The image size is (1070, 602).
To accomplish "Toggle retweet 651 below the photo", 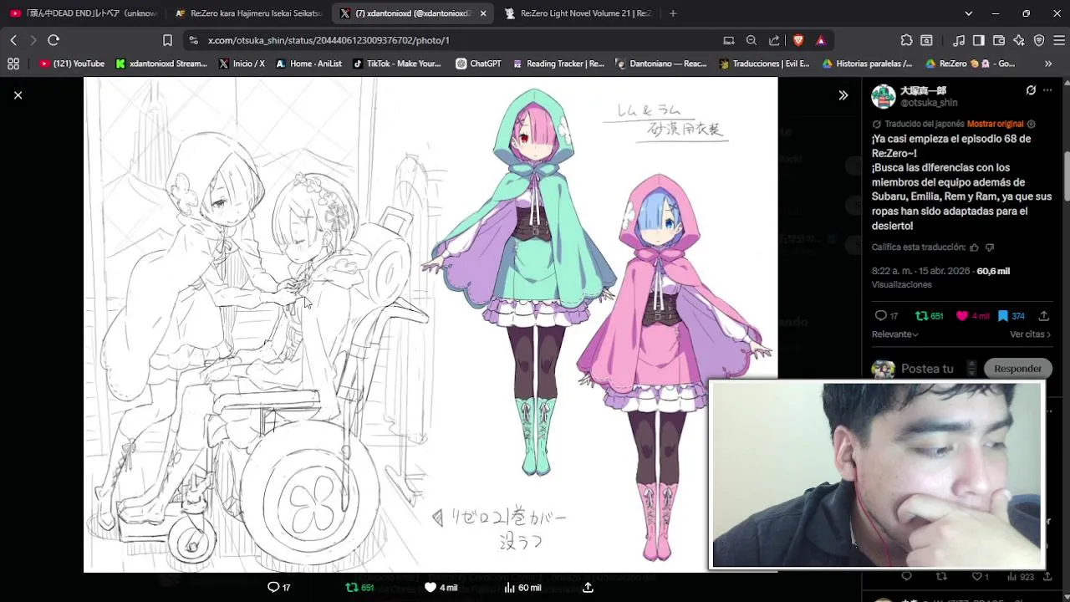I will (x=359, y=588).
